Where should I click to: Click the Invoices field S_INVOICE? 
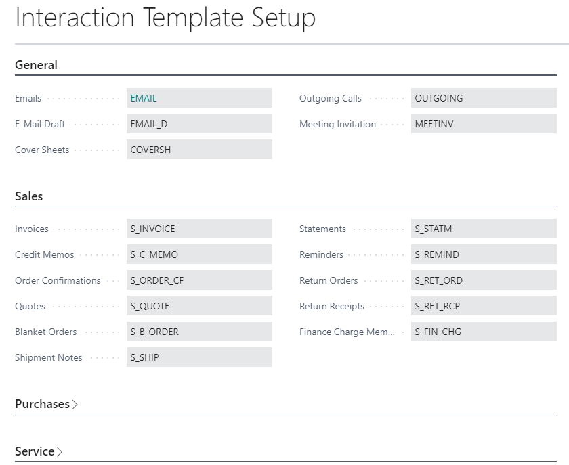[x=199, y=229]
